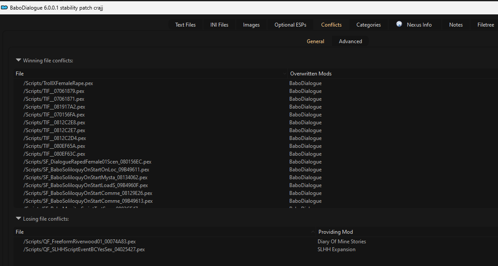Select /Scripts/TIF__07061879.pex file
Image resolution: width=498 pixels, height=266 pixels.
(54, 91)
